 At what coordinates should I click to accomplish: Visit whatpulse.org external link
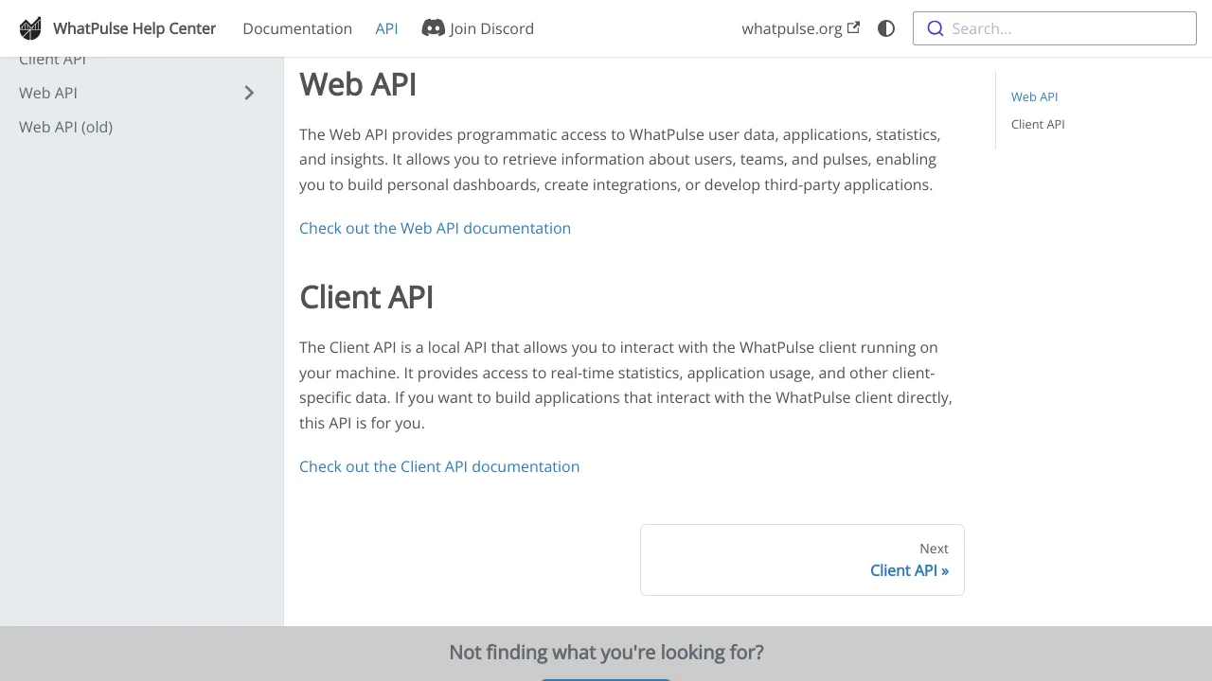[x=800, y=28]
